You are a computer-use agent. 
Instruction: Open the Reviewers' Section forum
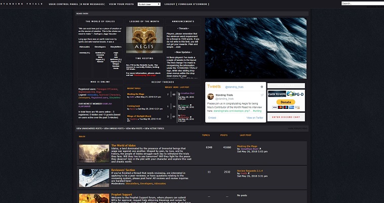pos(123,170)
